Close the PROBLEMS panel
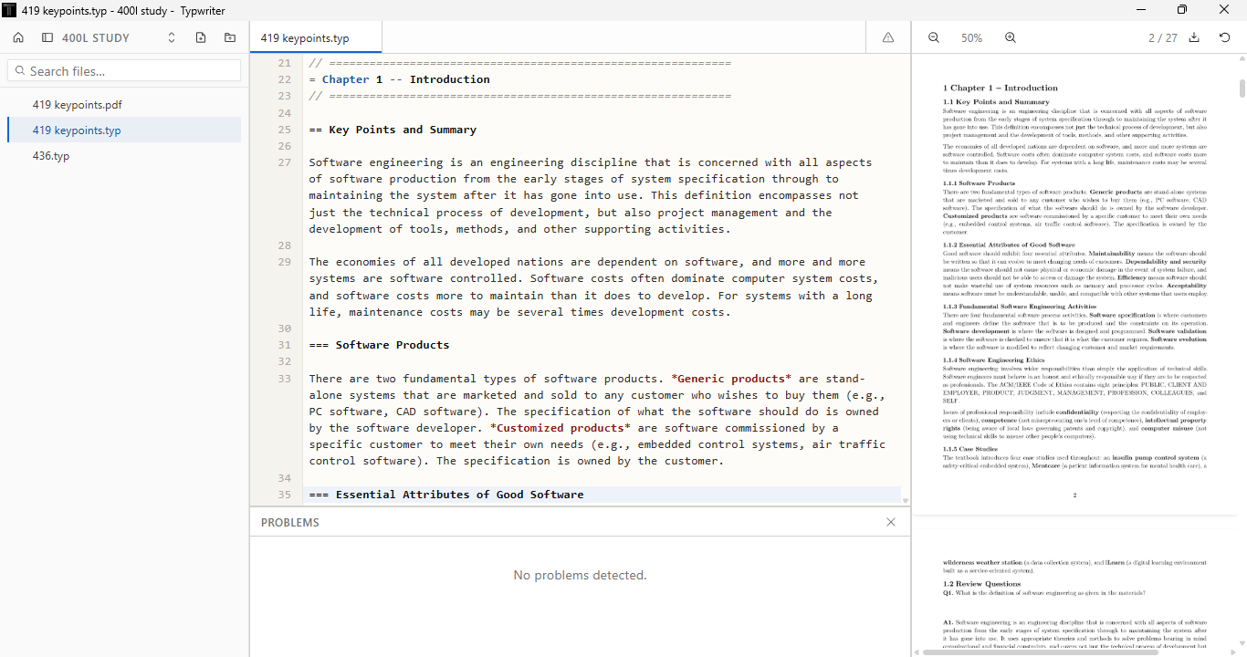This screenshot has height=657, width=1247. (890, 521)
